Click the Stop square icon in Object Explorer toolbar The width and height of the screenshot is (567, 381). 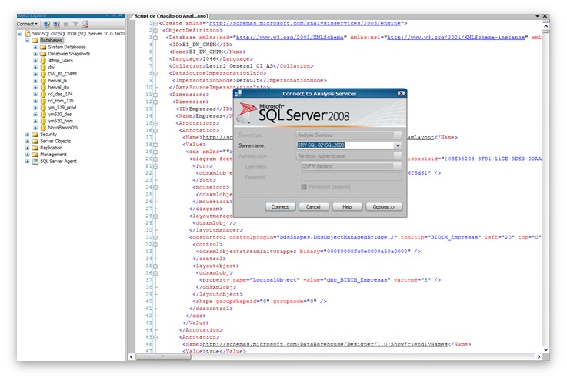66,24
